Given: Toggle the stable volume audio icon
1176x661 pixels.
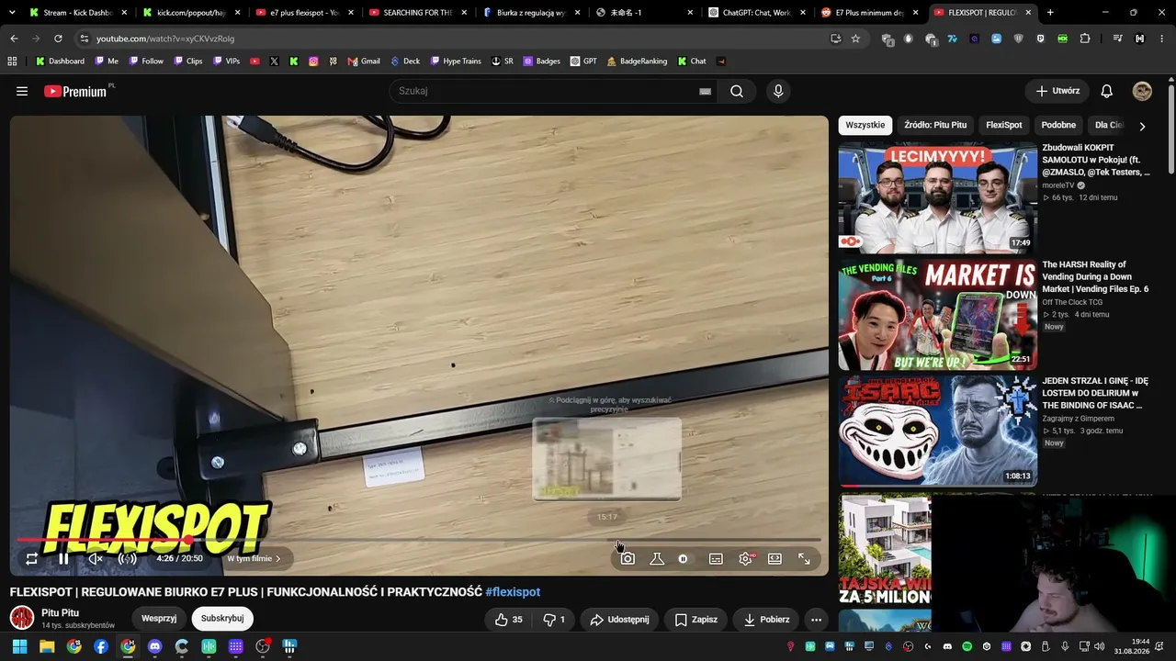Looking at the screenshot, I should coord(128,558).
